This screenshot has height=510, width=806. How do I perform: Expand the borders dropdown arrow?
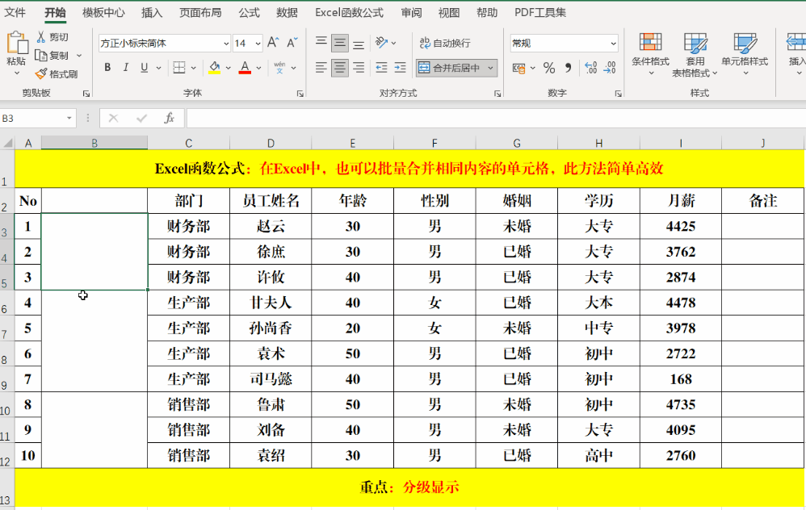[x=193, y=68]
